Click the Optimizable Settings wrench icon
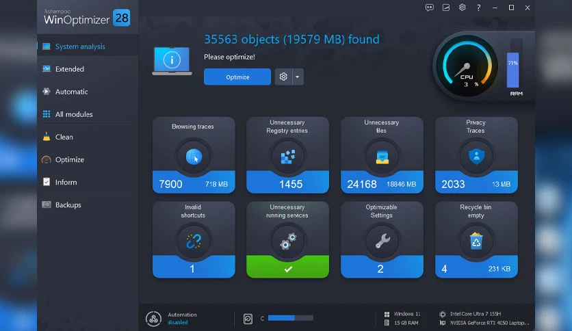Viewport: 572px width, 331px height. point(382,241)
